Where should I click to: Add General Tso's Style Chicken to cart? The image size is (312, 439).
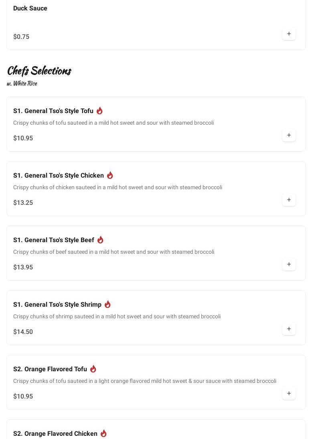[x=289, y=200]
